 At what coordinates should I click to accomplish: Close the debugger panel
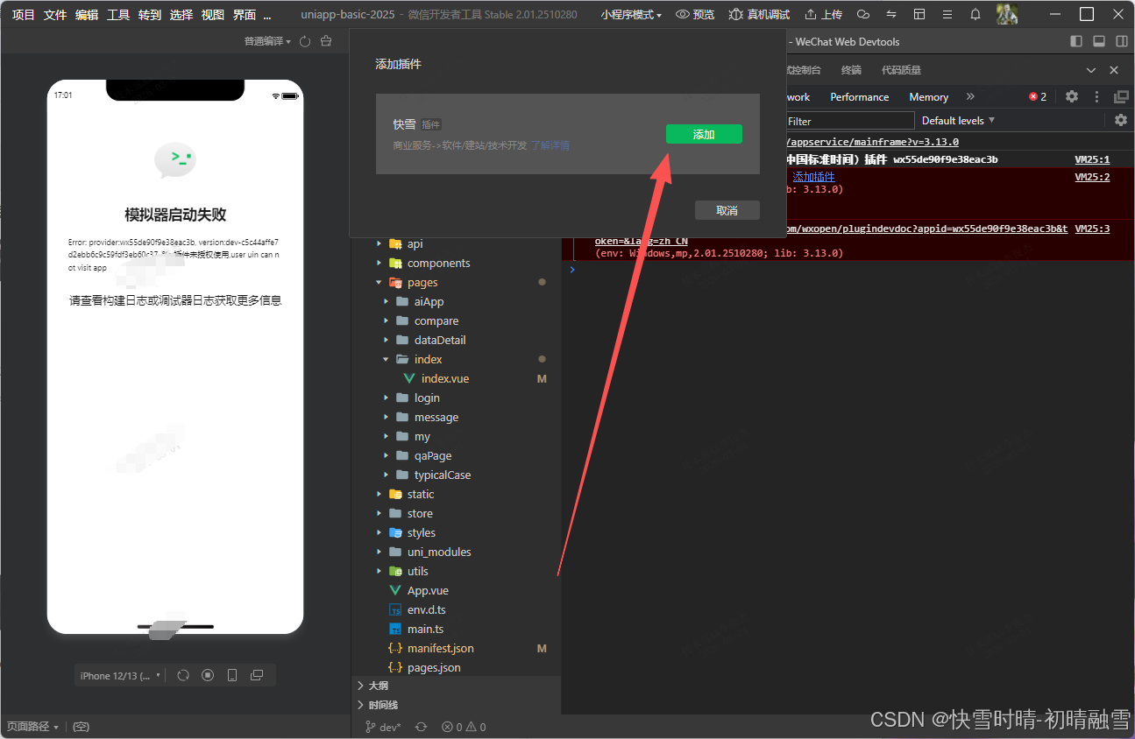[x=1114, y=70]
